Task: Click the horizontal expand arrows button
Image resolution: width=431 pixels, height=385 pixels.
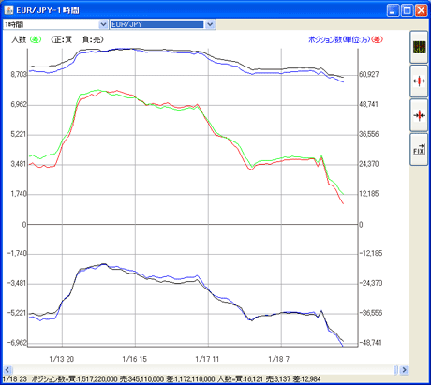Action: [x=419, y=81]
